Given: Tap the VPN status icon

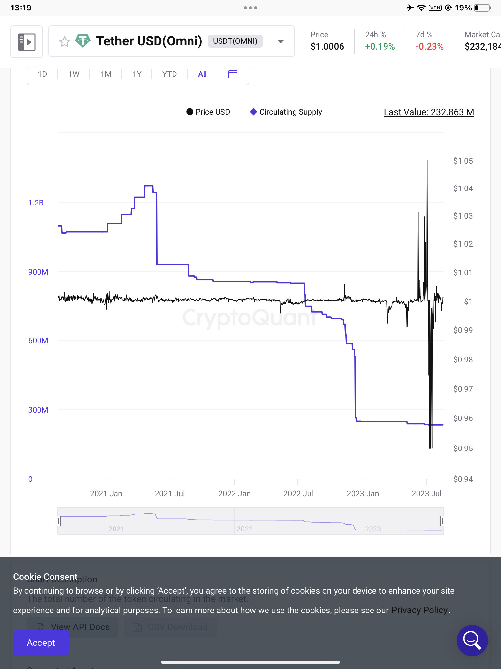Looking at the screenshot, I should (x=435, y=8).
